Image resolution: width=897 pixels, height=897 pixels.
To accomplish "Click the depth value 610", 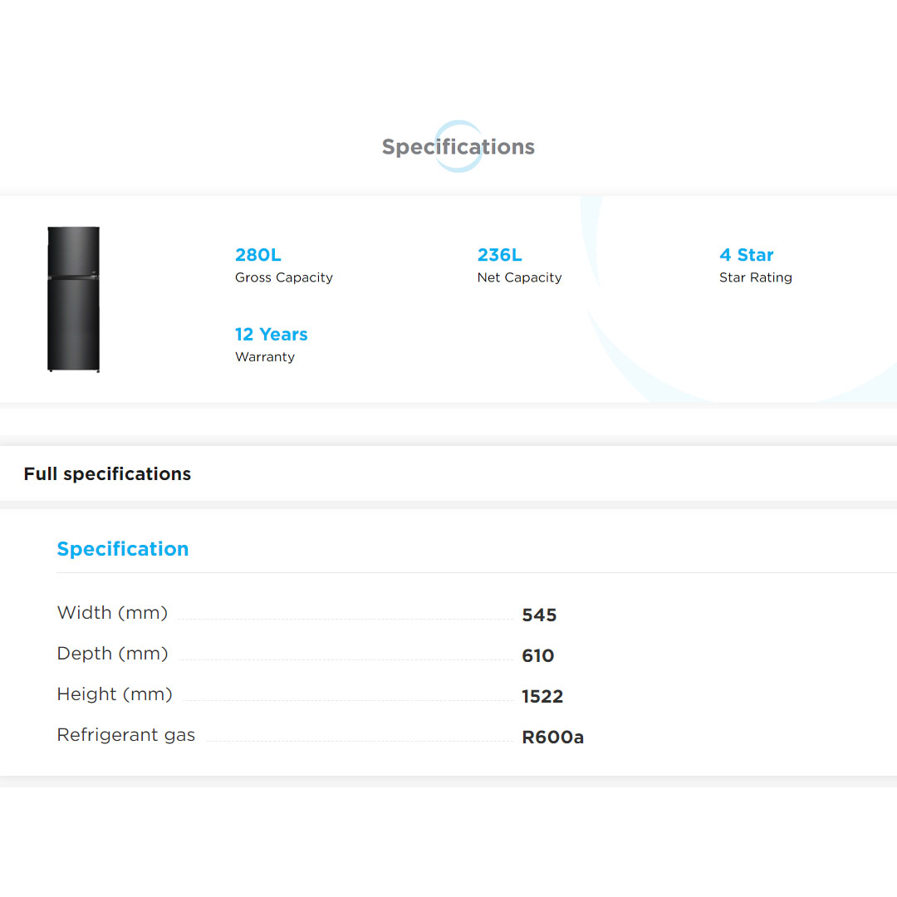I will pyautogui.click(x=537, y=656).
